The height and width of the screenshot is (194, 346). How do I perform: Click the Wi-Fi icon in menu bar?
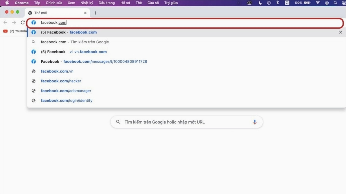(x=317, y=3)
